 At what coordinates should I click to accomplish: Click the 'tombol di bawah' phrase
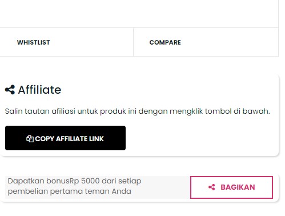click(238, 111)
